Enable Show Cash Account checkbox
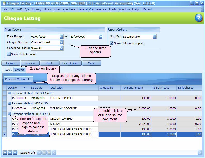Screen dimensions: 205x158 coord(9,54)
